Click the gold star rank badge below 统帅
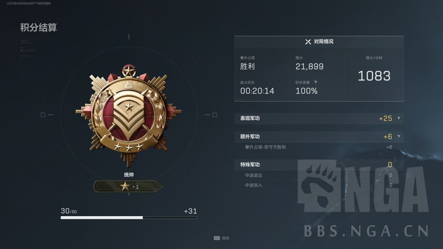 tap(128, 187)
